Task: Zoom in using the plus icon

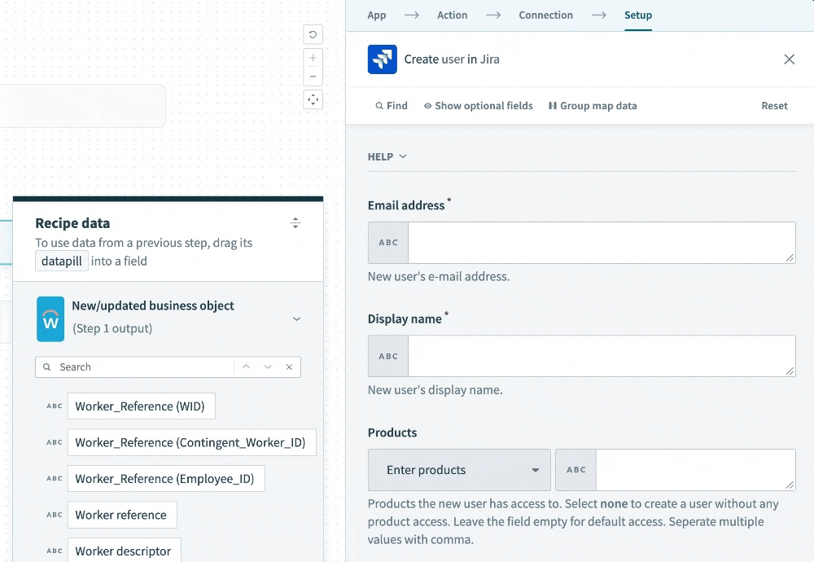Action: pyautogui.click(x=313, y=58)
